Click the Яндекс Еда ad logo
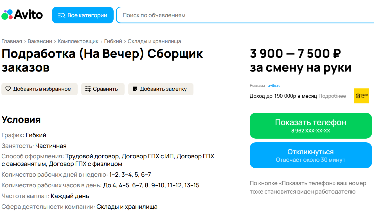The width and height of the screenshot is (374, 213). [361, 96]
